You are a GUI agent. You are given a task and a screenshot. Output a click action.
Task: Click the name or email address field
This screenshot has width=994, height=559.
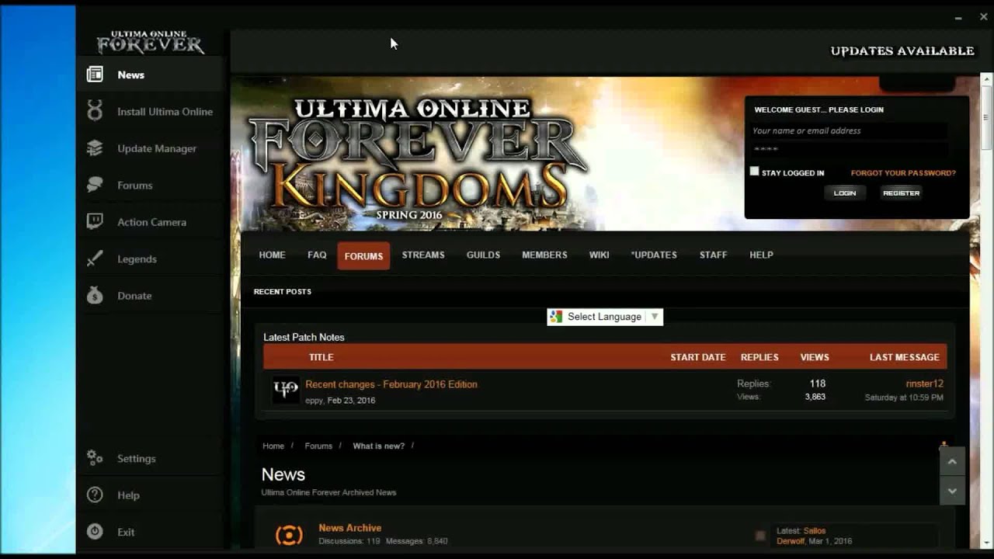tap(849, 130)
